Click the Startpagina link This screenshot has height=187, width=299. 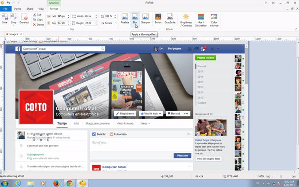click(174, 49)
